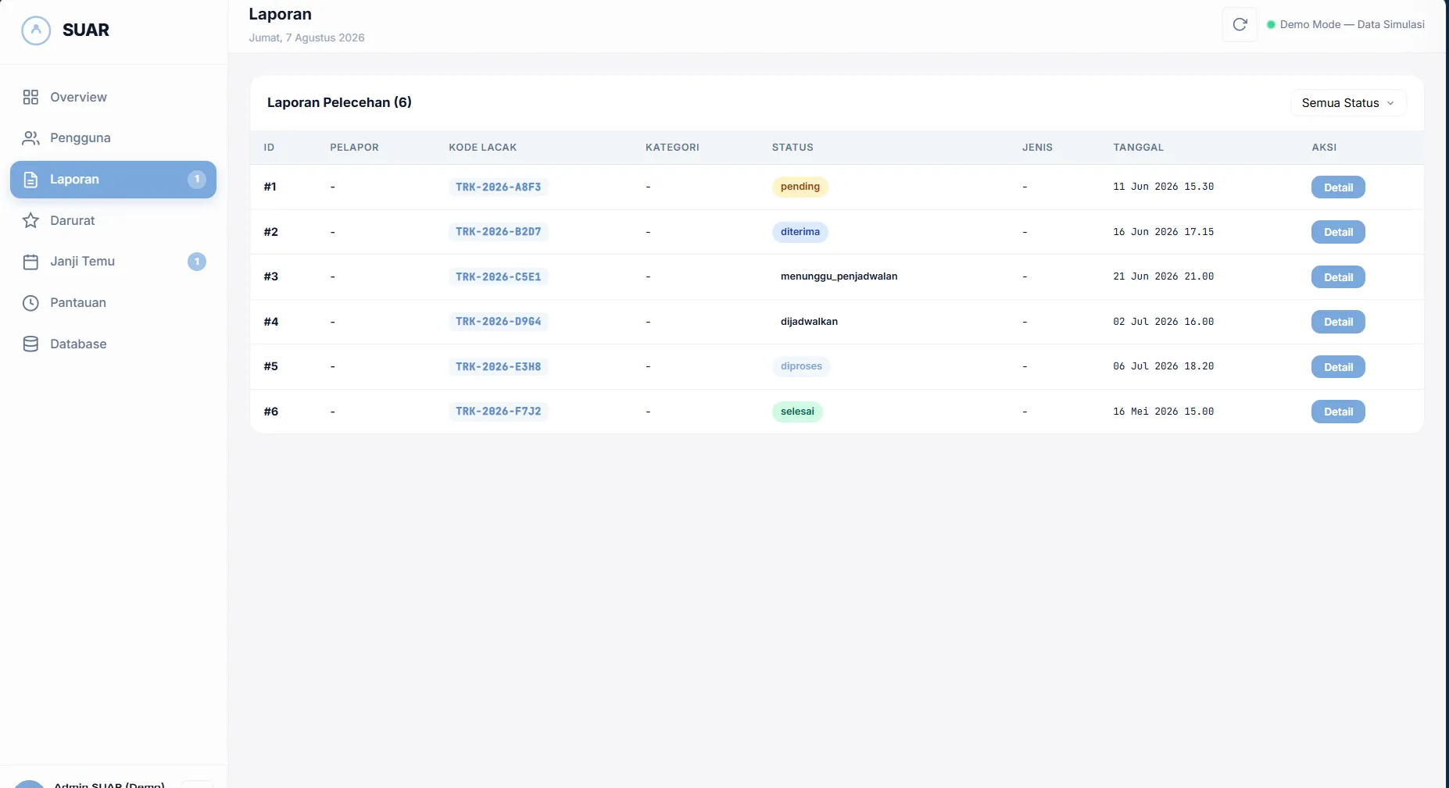Open the Semua Status filter dropdown
The width and height of the screenshot is (1449, 788).
(x=1348, y=103)
